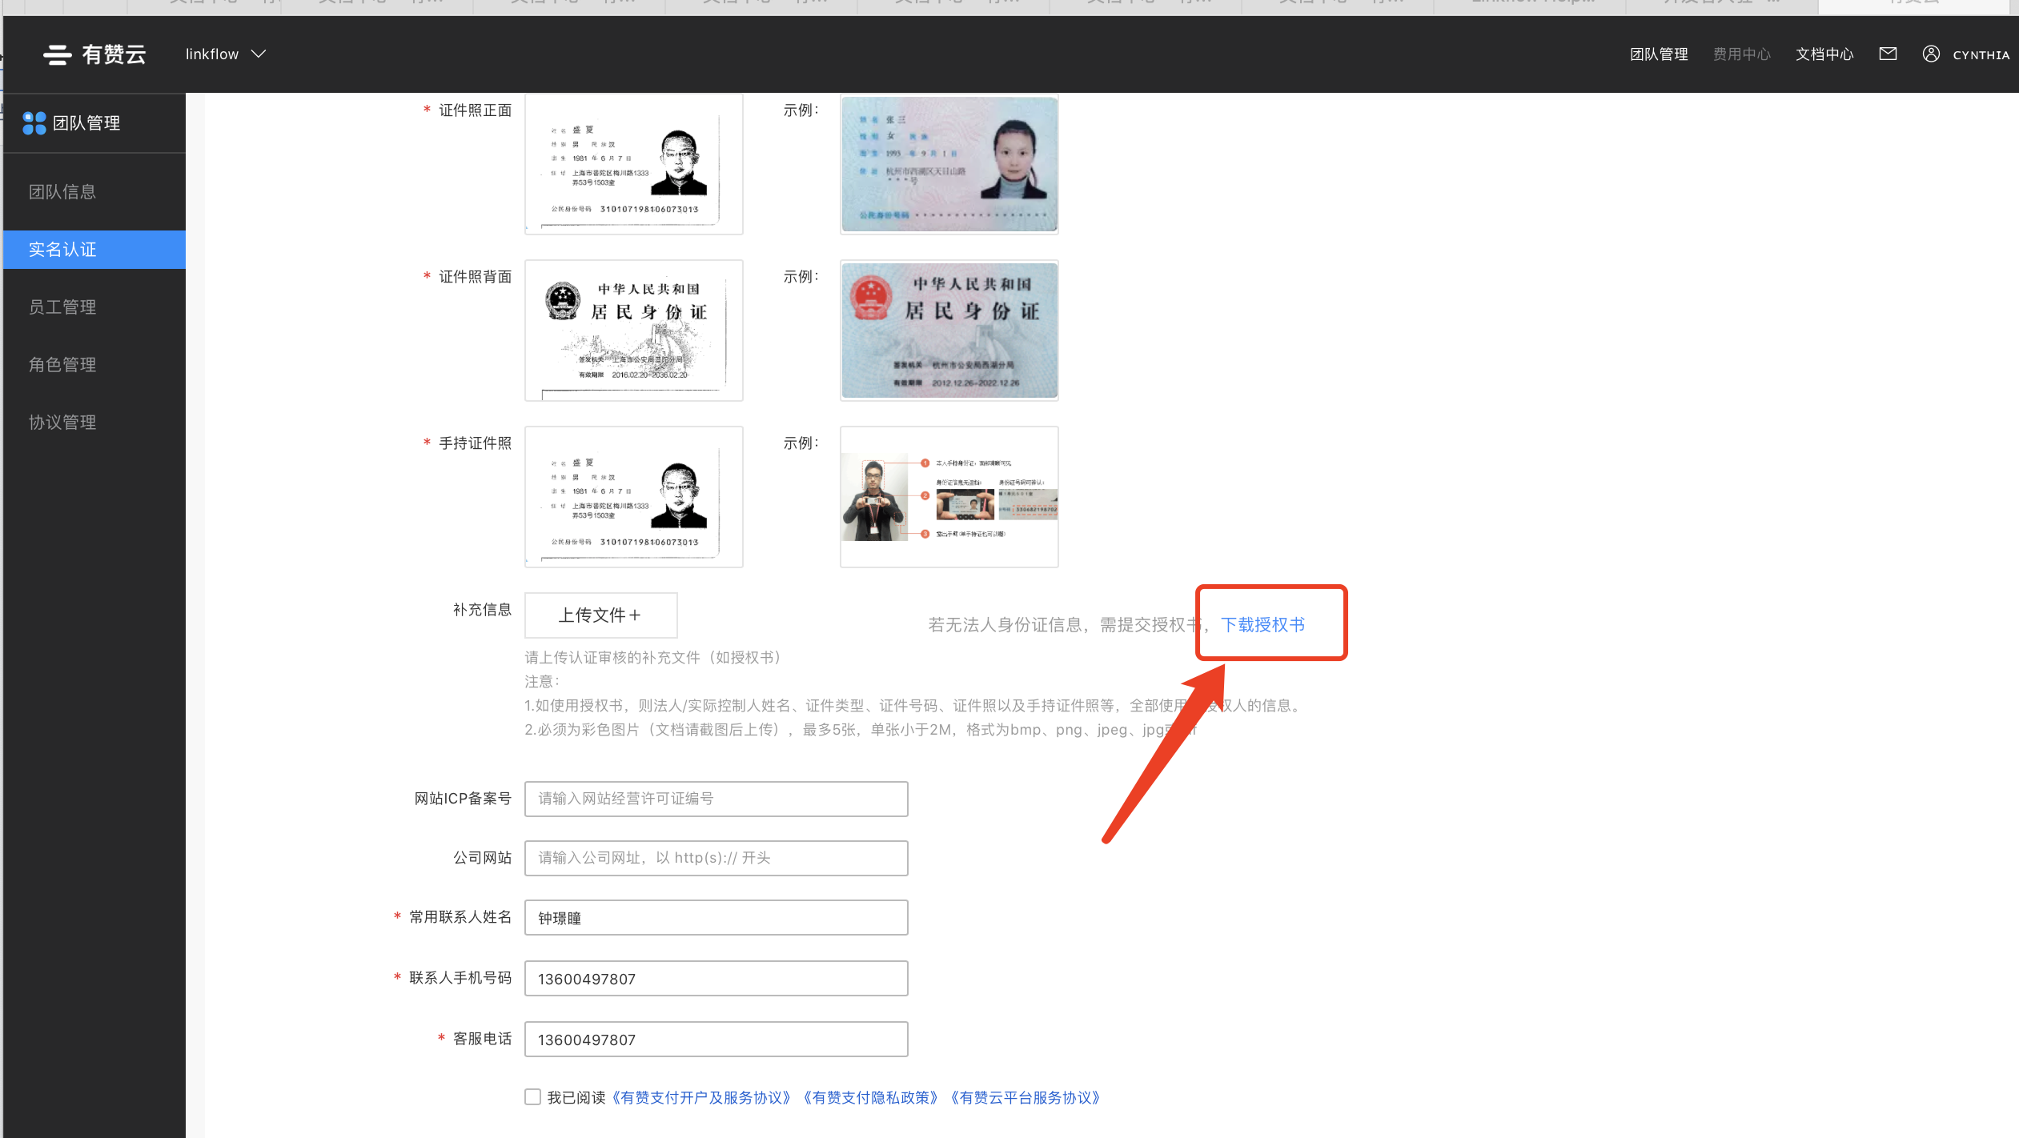Open 有赞支付开户及服务协议 link
The height and width of the screenshot is (1138, 2019).
coord(701,1098)
